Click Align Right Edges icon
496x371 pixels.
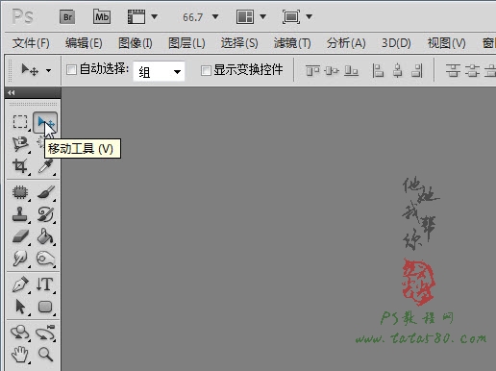click(x=417, y=70)
